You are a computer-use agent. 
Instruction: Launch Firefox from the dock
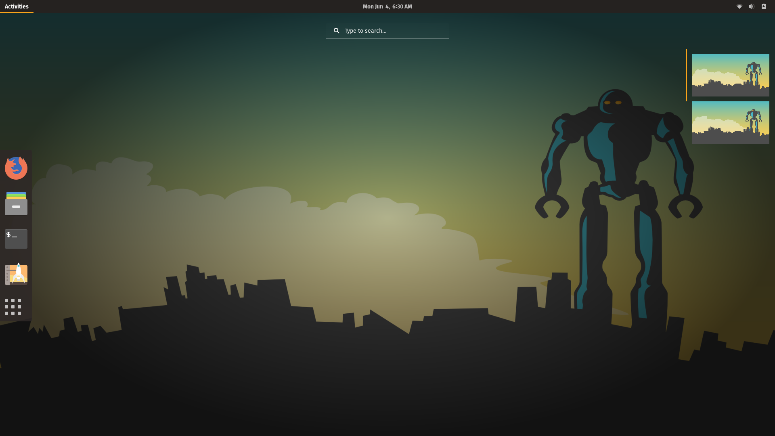(16, 168)
